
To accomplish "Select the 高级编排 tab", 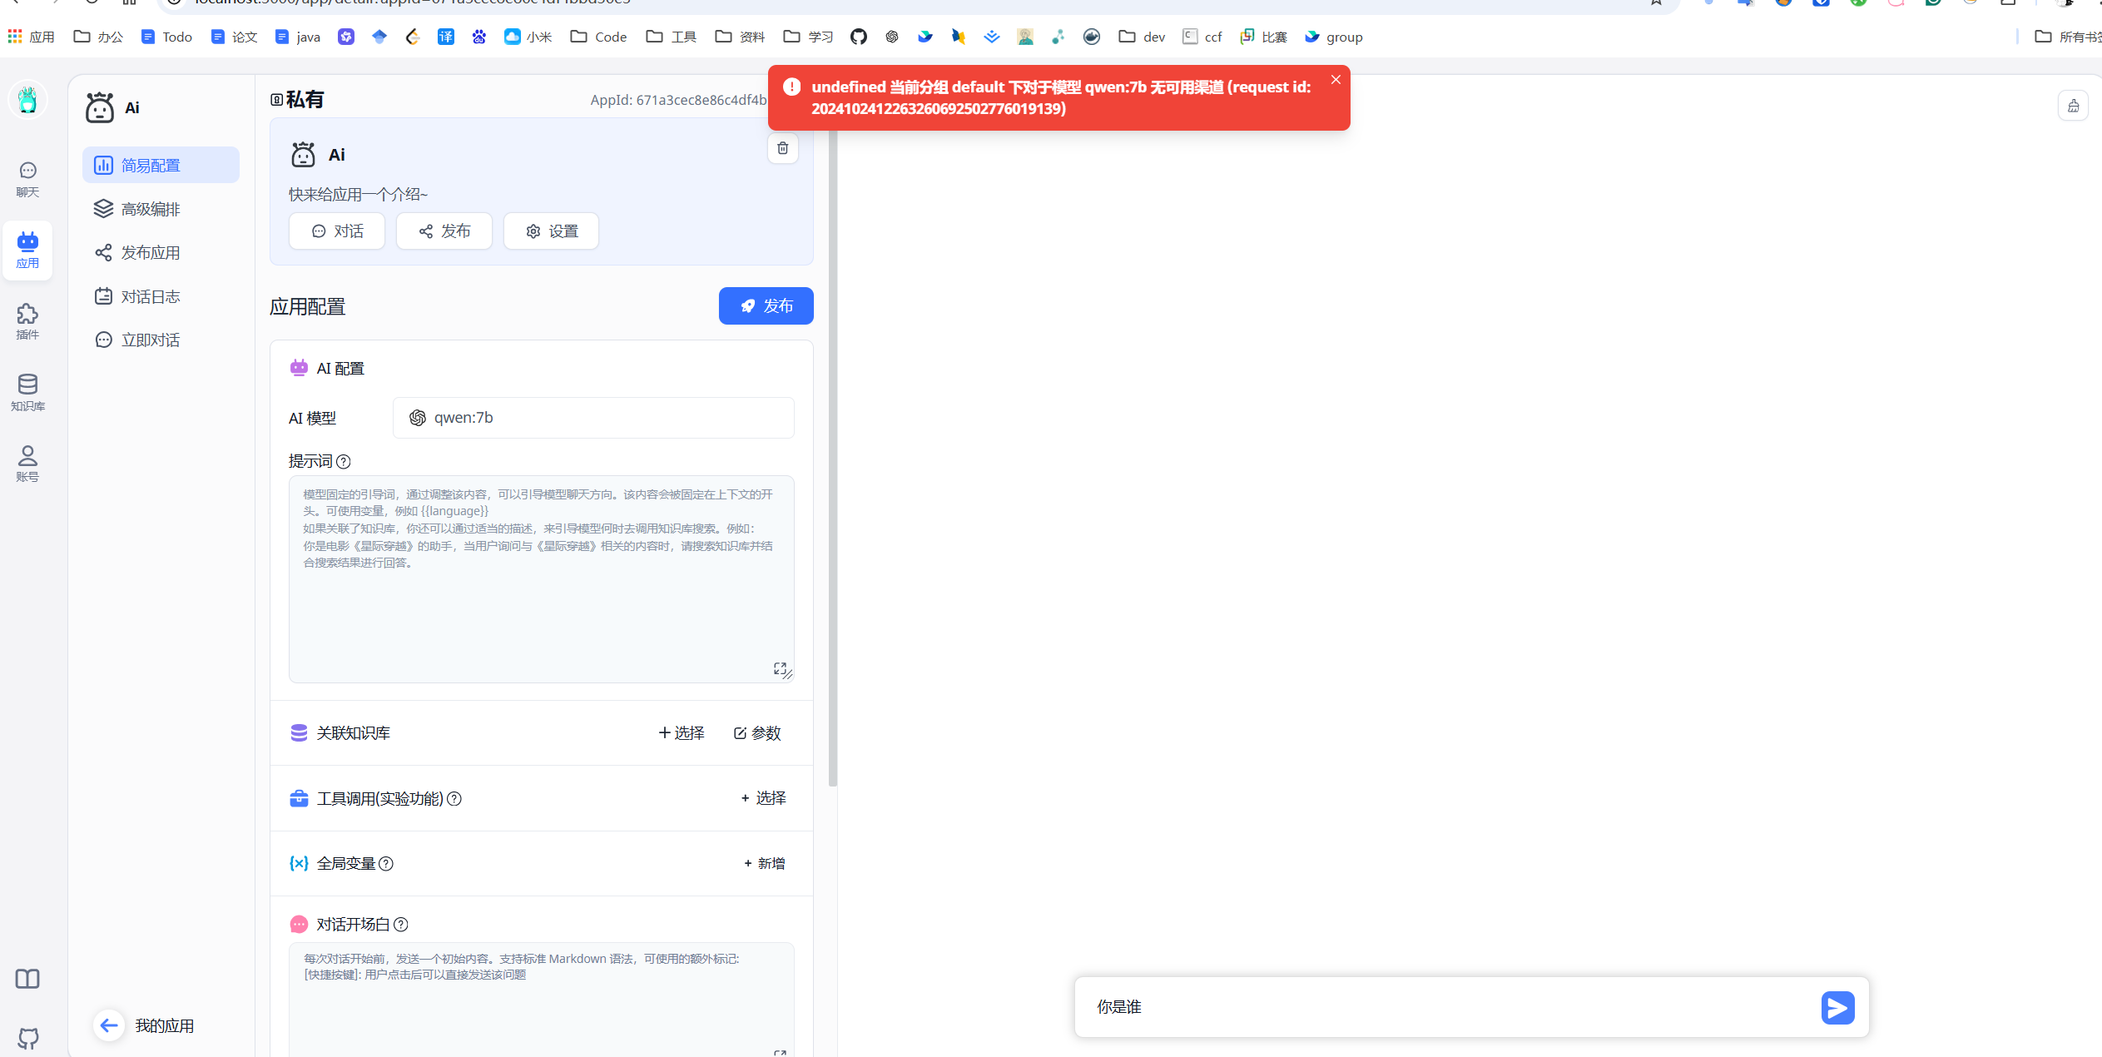I will (x=161, y=209).
